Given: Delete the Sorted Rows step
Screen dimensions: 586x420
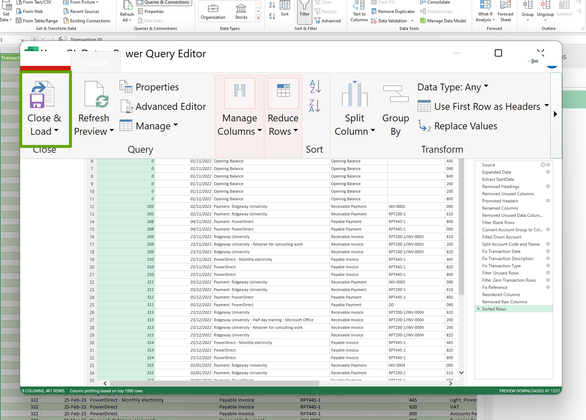Looking at the screenshot, I should pos(479,309).
